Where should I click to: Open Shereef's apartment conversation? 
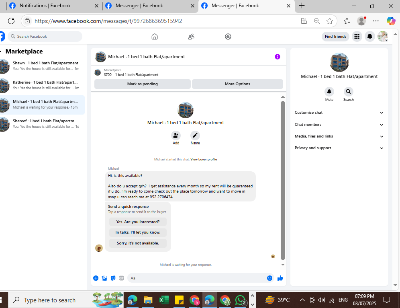click(x=42, y=124)
